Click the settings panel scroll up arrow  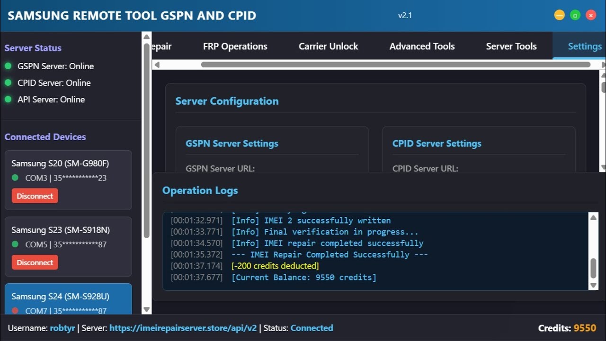603,75
